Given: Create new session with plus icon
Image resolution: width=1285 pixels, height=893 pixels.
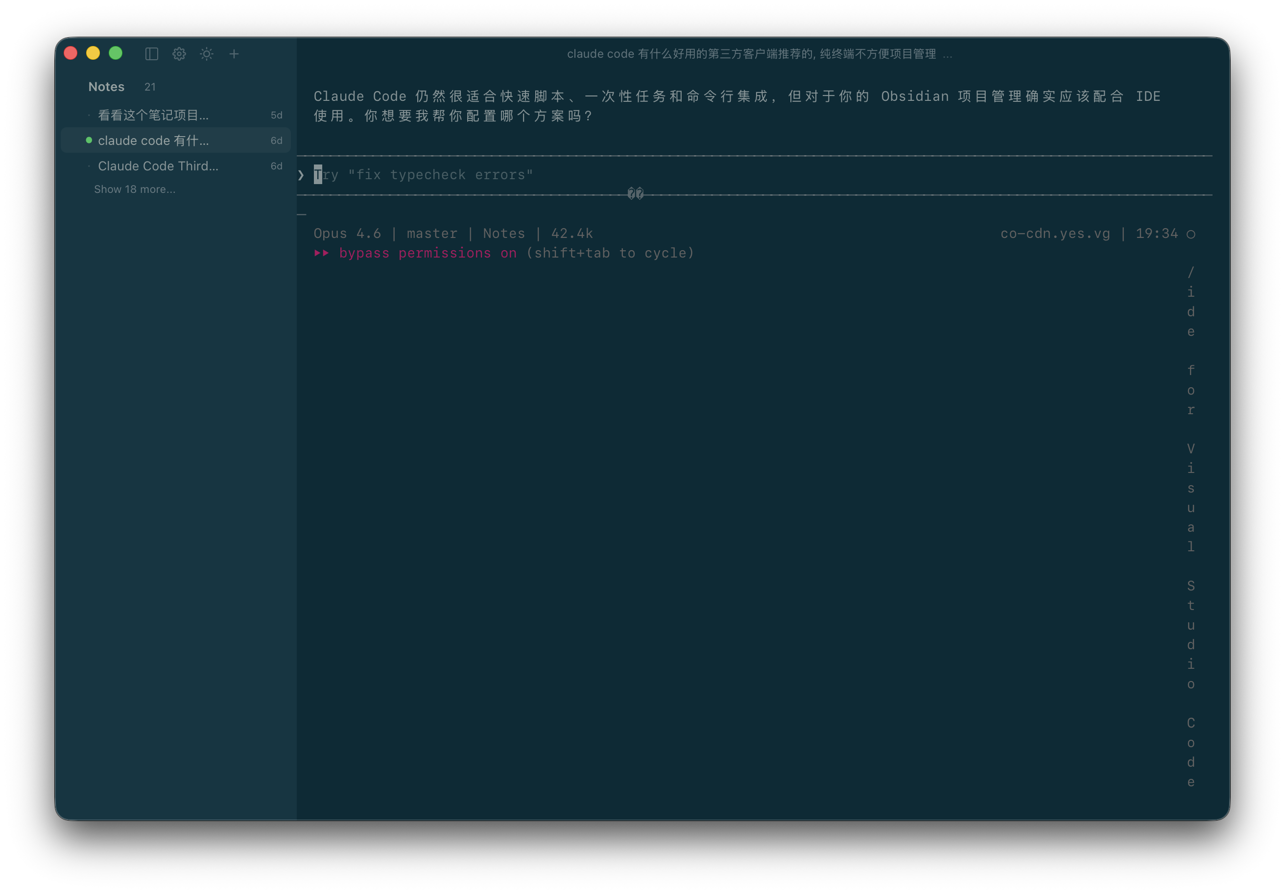Looking at the screenshot, I should (x=234, y=54).
